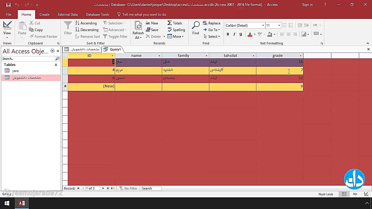
Task: Click navigation pane Search box
Action: [28, 59]
